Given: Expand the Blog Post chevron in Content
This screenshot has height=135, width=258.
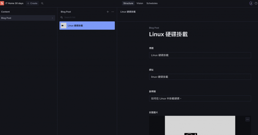Looking at the screenshot, I should coord(52,18).
